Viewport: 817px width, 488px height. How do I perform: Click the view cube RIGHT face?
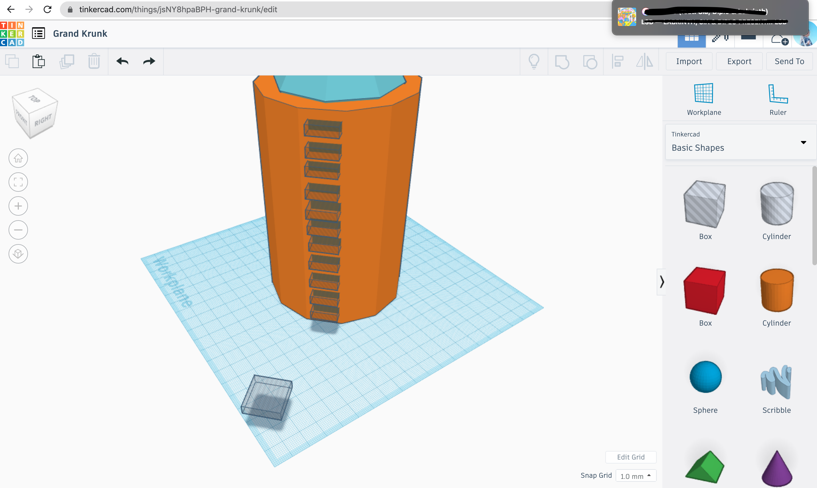(43, 120)
